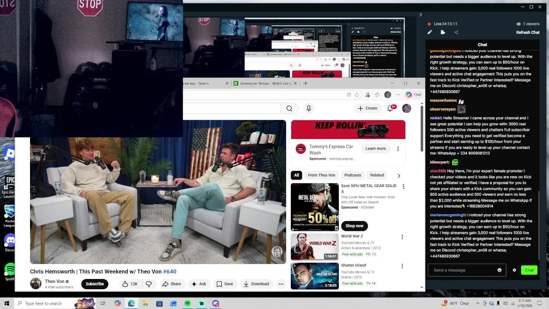Open Edge split screen icon
The image size is (549, 309).
click(349, 95)
